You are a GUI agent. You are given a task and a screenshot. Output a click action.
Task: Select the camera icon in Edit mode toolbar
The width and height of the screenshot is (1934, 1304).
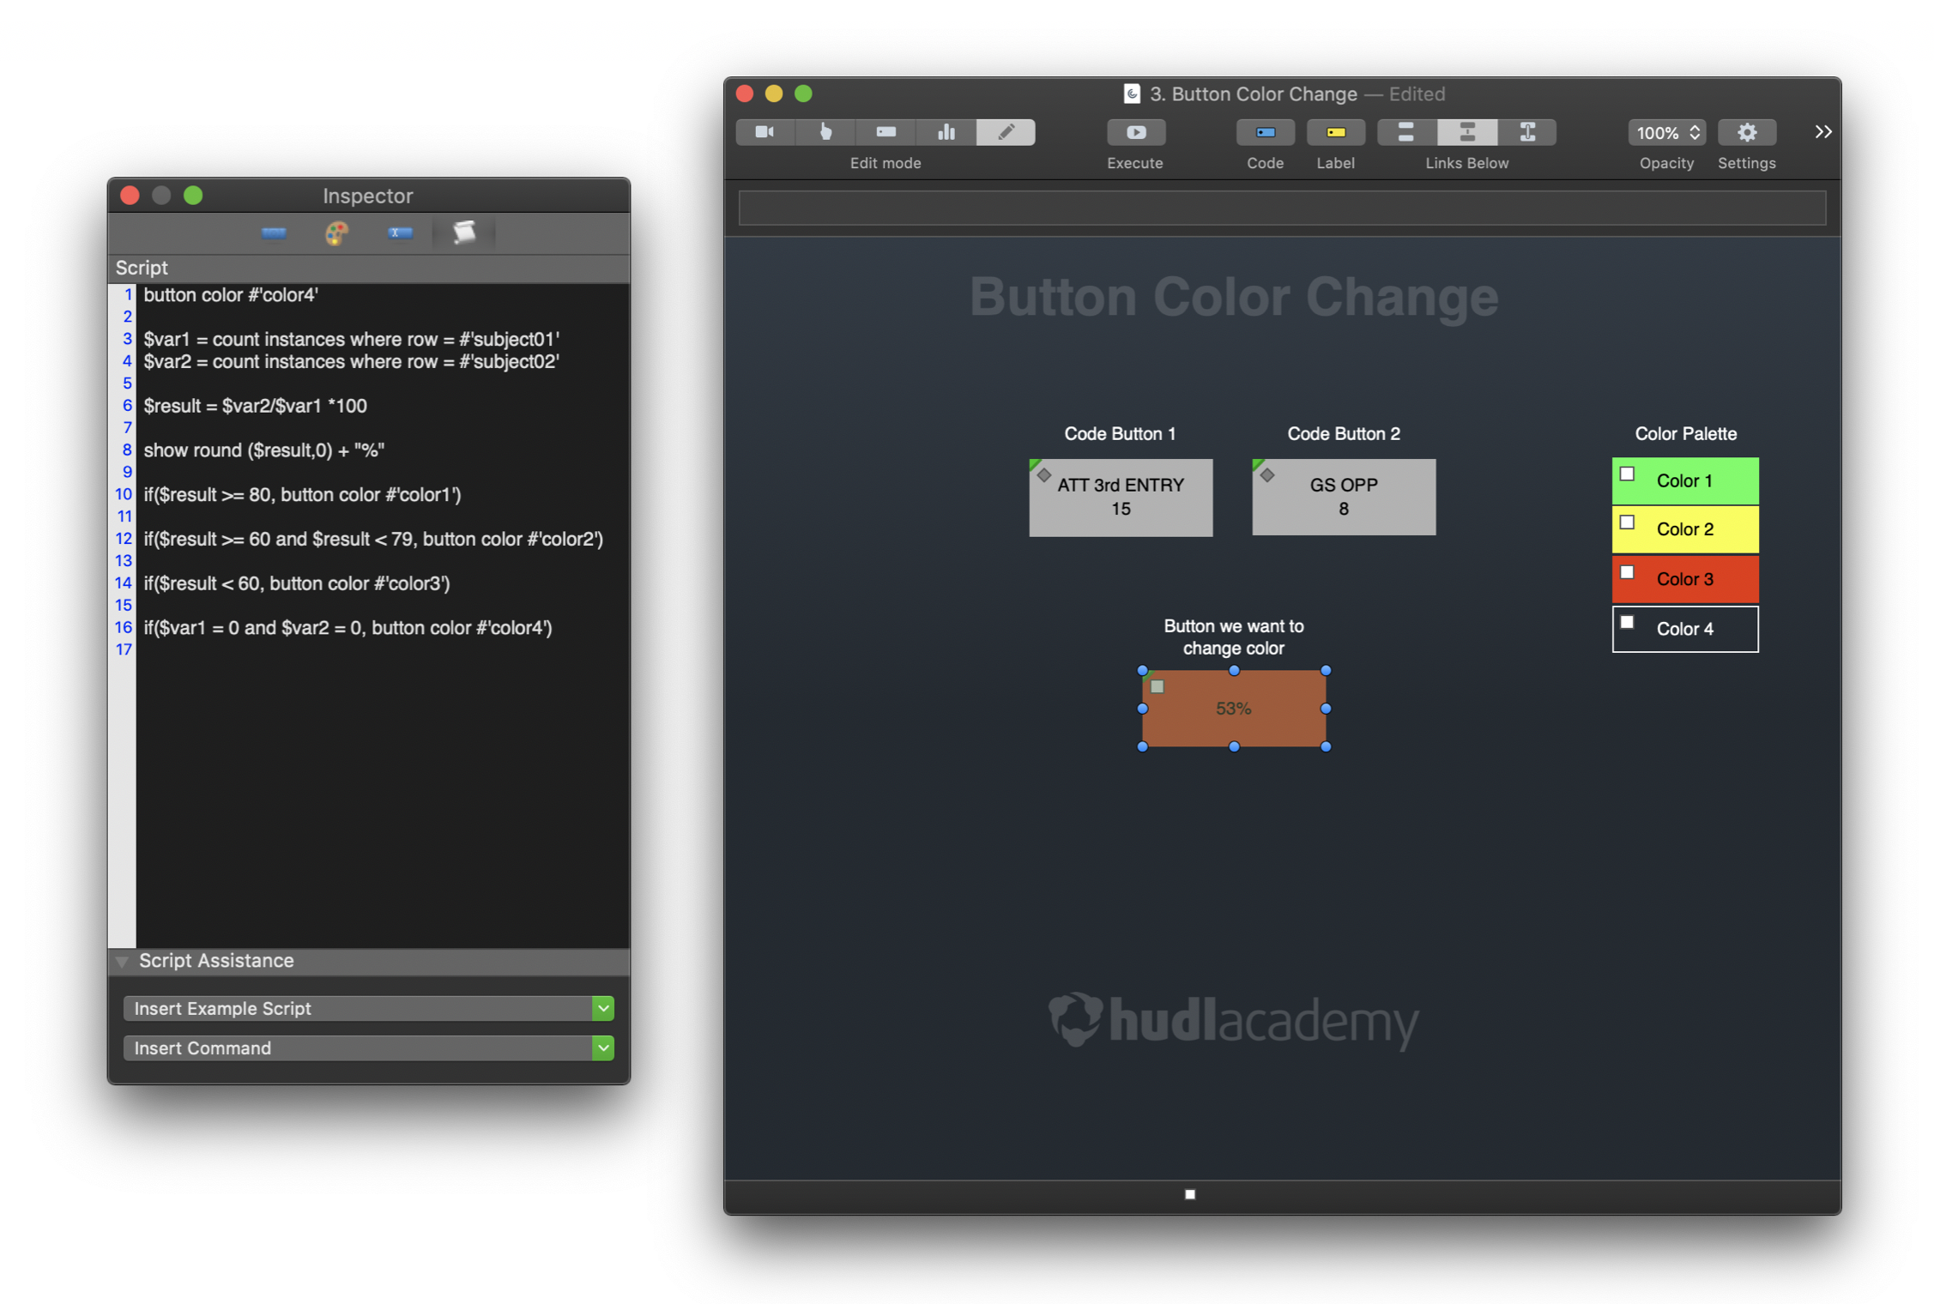pyautogui.click(x=765, y=132)
